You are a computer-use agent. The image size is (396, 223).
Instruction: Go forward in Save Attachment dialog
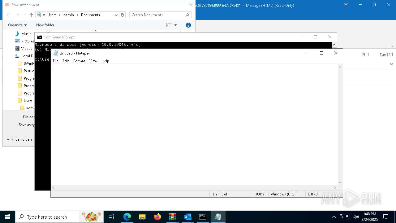click(18, 15)
